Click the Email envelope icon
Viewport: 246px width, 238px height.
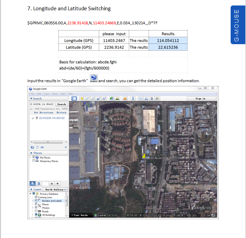(141, 99)
